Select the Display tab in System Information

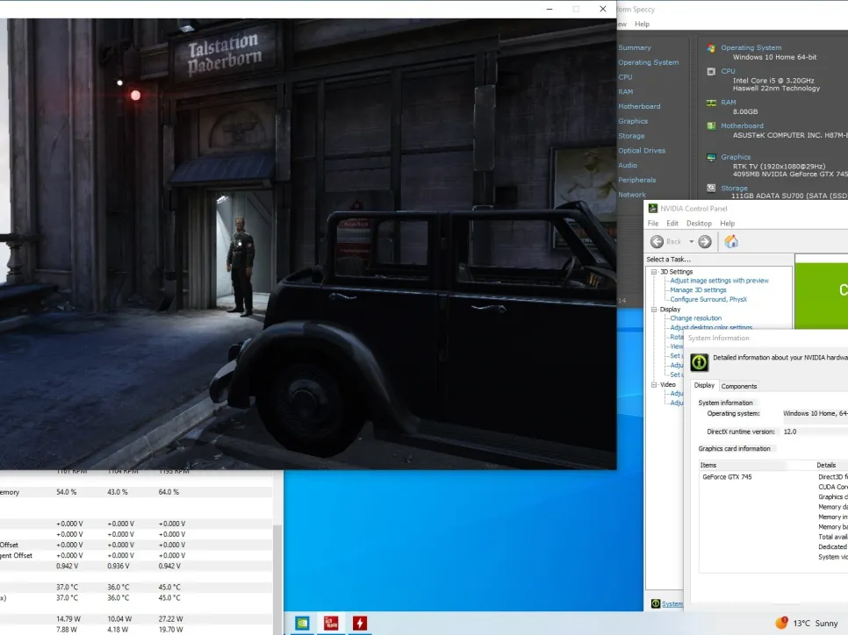click(704, 385)
